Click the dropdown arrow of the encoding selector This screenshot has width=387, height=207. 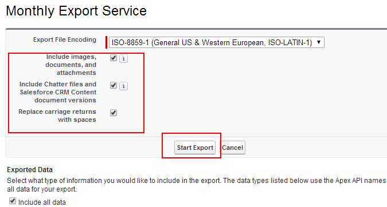point(319,42)
